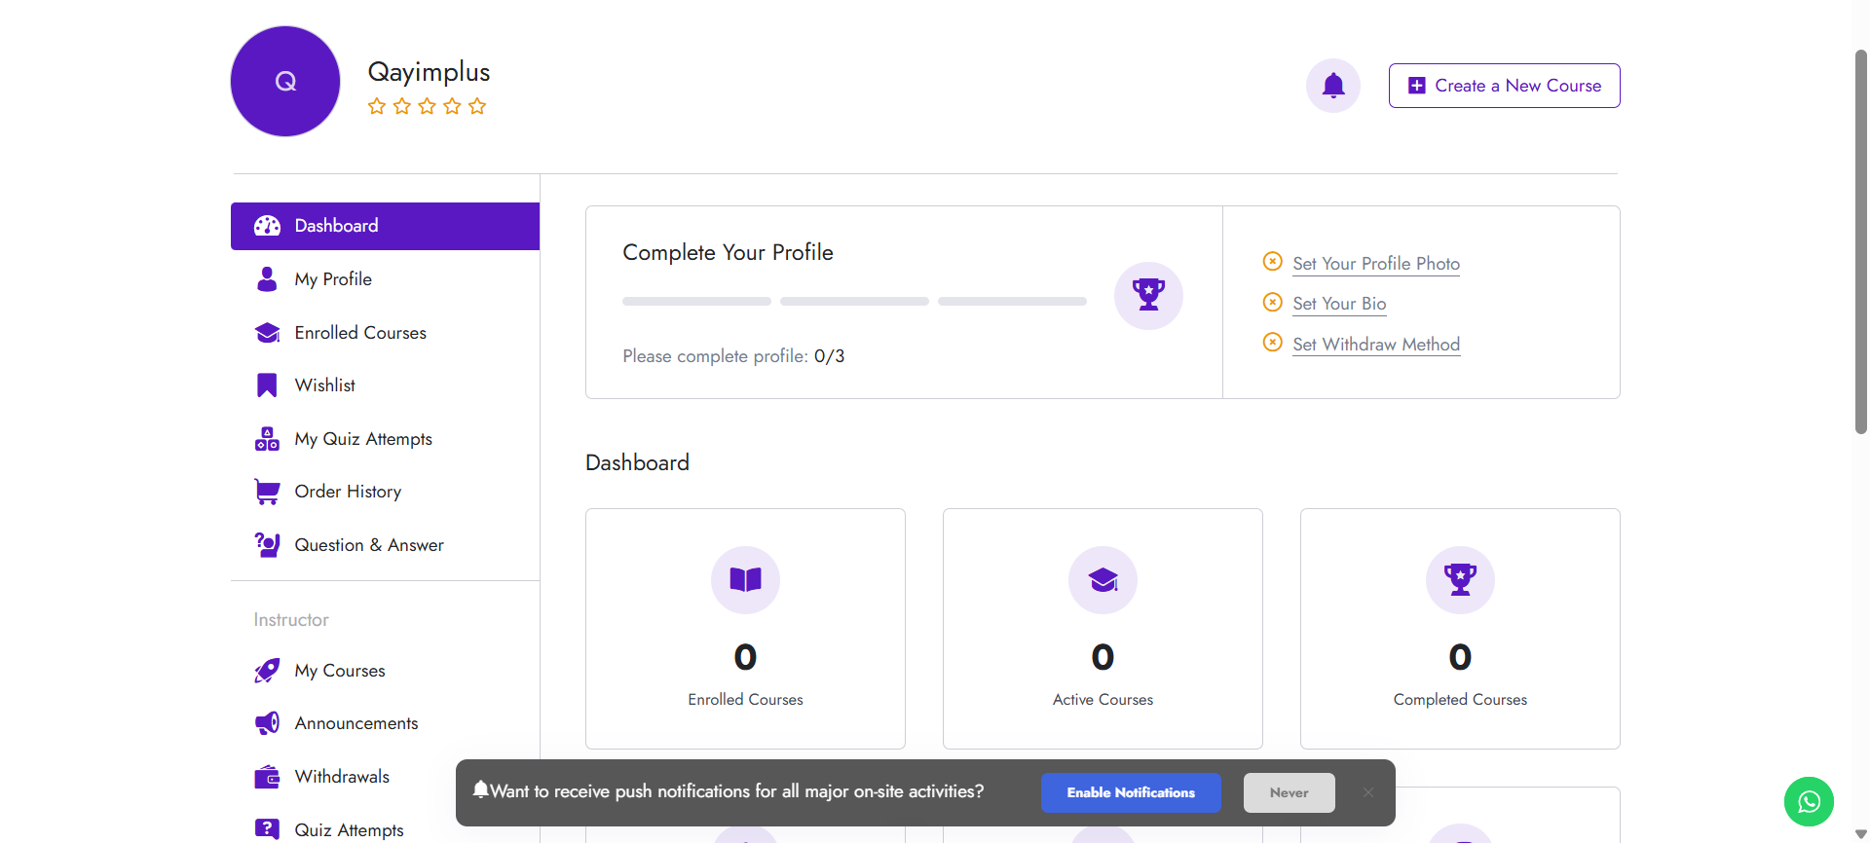The width and height of the screenshot is (1870, 843).
Task: Open Wishlist from the sidebar
Action: pos(324,385)
